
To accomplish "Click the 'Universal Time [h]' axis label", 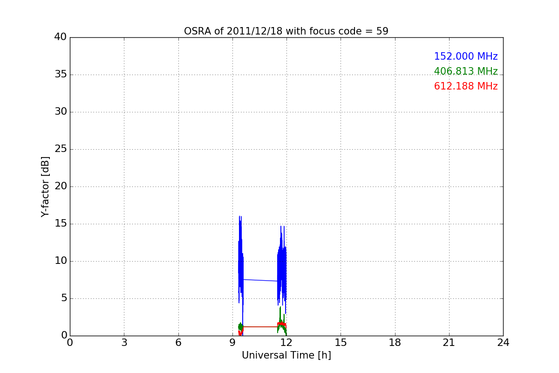I will [286, 355].
